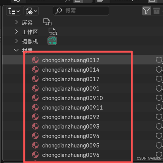163x163 pixels.
Task: Toggle fake user shield for chongdianzhuang0012
Action: click(159, 60)
